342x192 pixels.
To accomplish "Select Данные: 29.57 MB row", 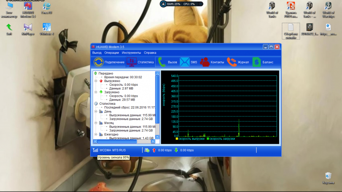I will tap(122, 100).
